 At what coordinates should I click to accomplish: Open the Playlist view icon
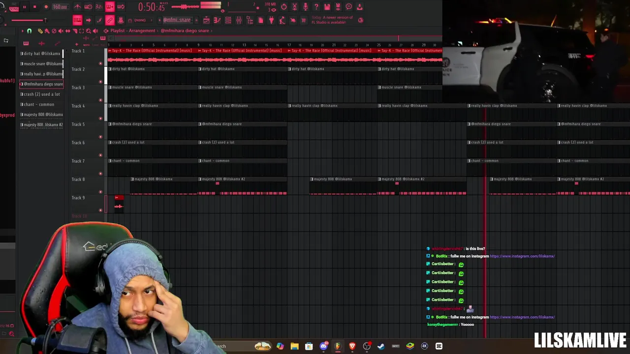point(206,20)
